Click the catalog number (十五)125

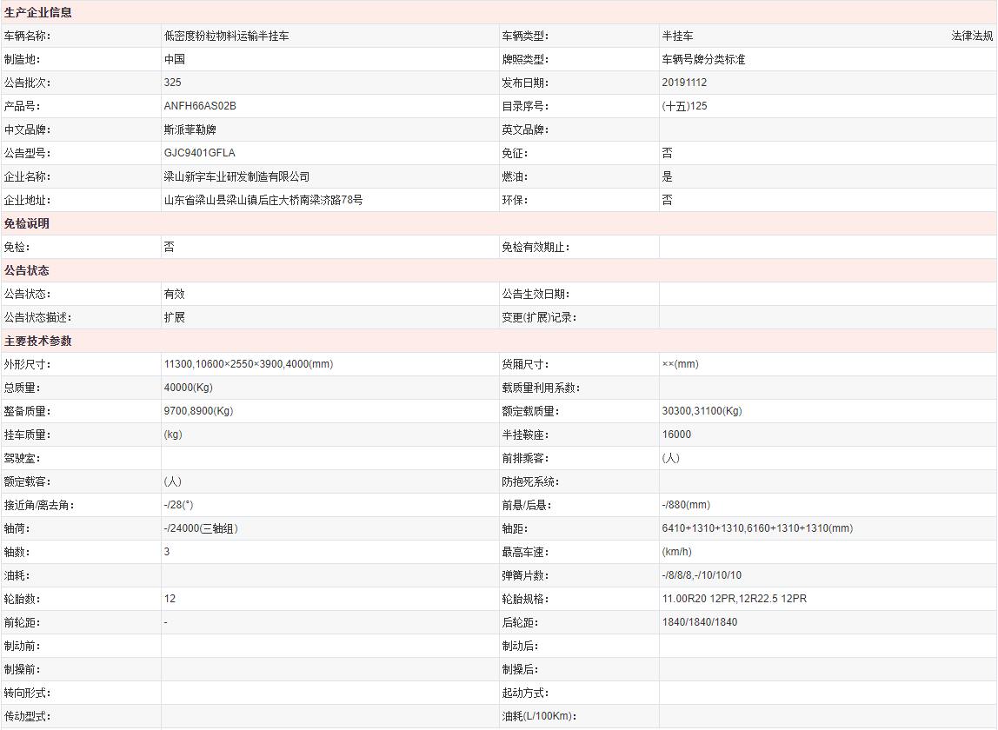point(684,107)
